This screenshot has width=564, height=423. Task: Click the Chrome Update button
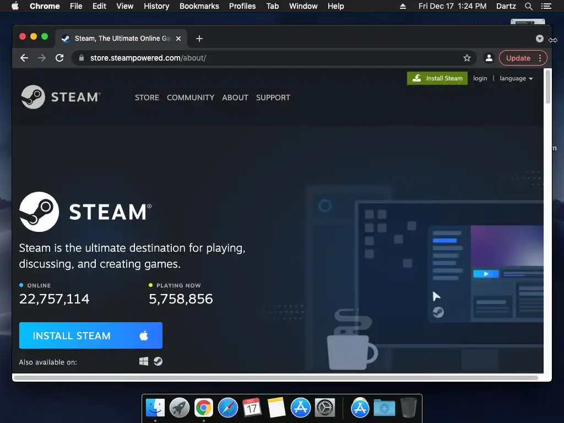click(518, 58)
